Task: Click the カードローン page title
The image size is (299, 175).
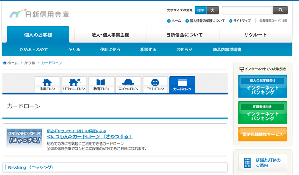Action: (x=23, y=106)
